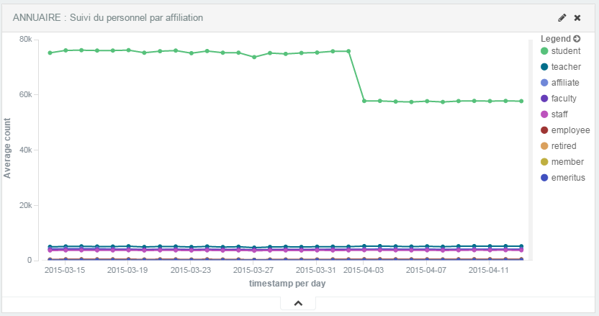Click the member olive legend dot
Viewport: 599px width, 316px height.
pyautogui.click(x=545, y=162)
